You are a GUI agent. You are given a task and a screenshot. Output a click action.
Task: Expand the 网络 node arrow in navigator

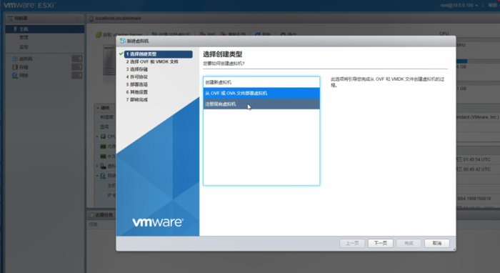point(10,76)
